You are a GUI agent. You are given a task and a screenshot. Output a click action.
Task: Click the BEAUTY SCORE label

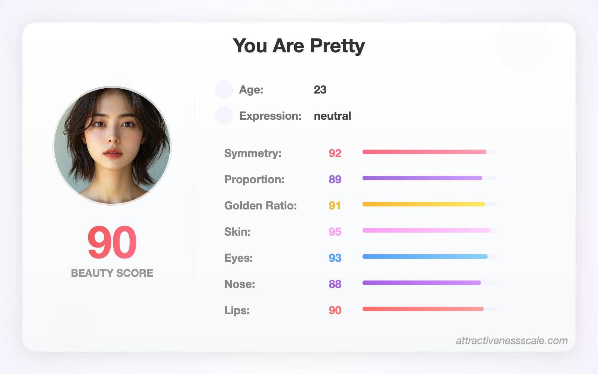coord(112,273)
